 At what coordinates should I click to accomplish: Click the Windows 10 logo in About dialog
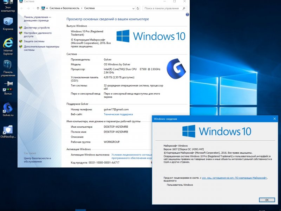pyautogui.click(x=217, y=131)
